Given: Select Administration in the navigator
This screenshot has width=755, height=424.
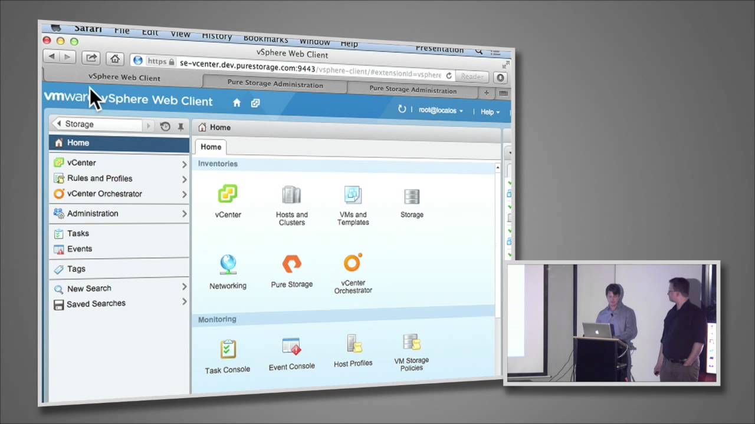Looking at the screenshot, I should (x=93, y=213).
